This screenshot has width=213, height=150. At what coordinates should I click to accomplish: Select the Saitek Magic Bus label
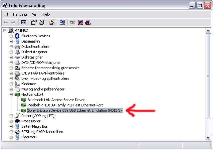tap(35, 126)
